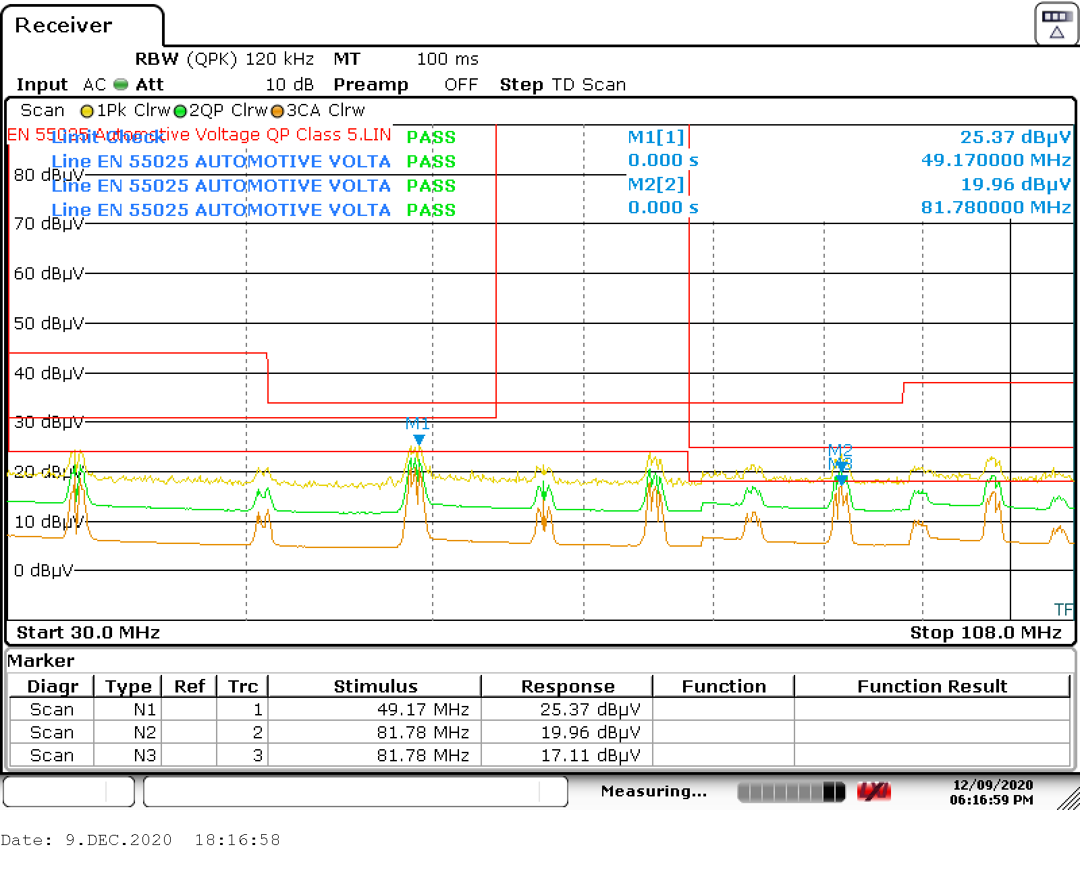This screenshot has height=872, width=1080.
Task: Click the Response column header in marker table
Action: [x=568, y=686]
